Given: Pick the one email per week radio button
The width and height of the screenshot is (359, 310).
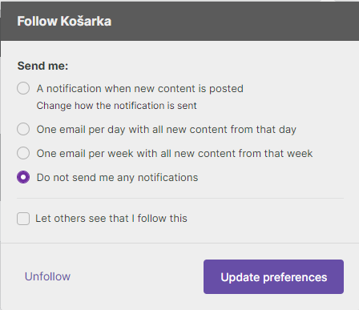Looking at the screenshot, I should pos(23,153).
